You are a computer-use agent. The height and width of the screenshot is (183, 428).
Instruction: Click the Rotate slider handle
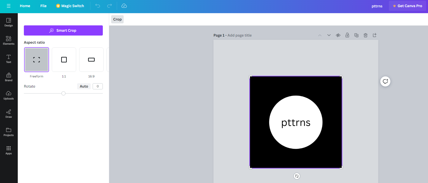point(63,93)
